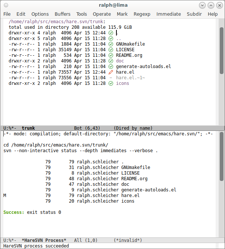Image resolution: width=225 pixels, height=249 pixels.
Task: Open the GNUmakefile entry in dired
Action: (130, 44)
